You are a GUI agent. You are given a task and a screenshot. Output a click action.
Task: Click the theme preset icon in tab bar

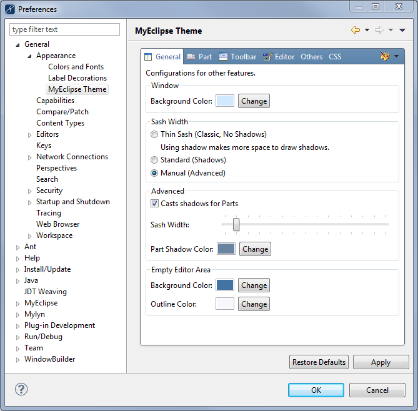pyautogui.click(x=386, y=56)
